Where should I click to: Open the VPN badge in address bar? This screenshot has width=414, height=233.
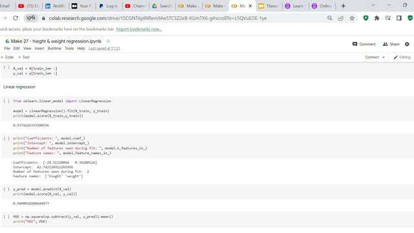30,18
